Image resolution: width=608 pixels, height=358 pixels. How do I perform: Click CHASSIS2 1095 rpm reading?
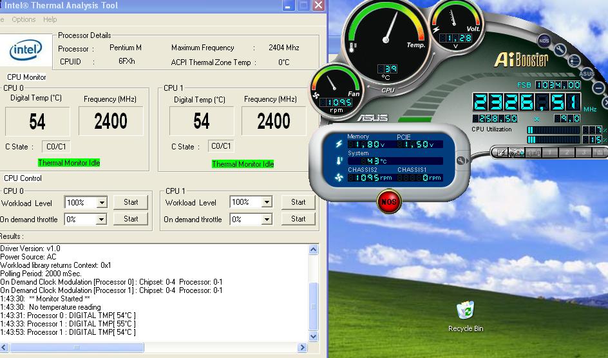tap(370, 178)
